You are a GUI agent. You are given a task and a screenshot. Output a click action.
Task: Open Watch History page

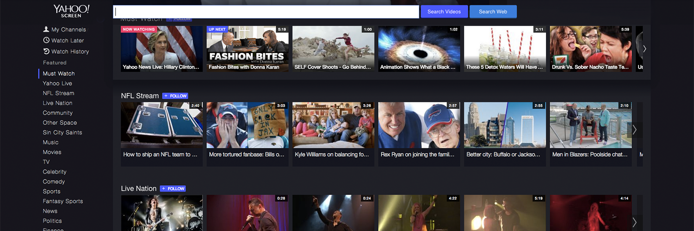(x=70, y=51)
